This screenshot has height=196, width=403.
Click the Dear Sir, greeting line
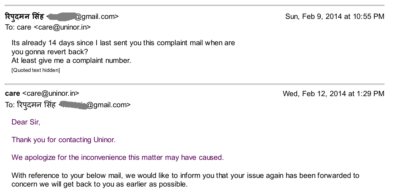[26, 122]
